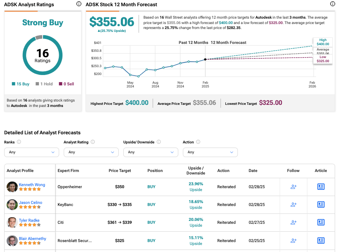Open Blair Abernethy's analyst profile
This screenshot has width=338, height=252.
[33, 238]
